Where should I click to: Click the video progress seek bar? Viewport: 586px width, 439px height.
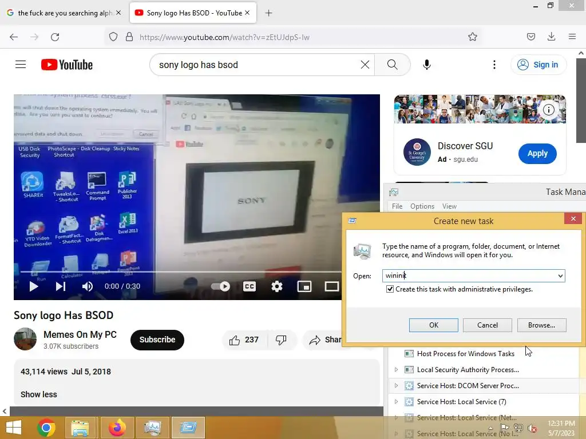(181, 272)
